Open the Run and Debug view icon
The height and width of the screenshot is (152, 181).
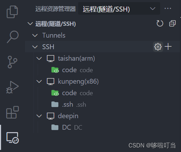(13, 87)
